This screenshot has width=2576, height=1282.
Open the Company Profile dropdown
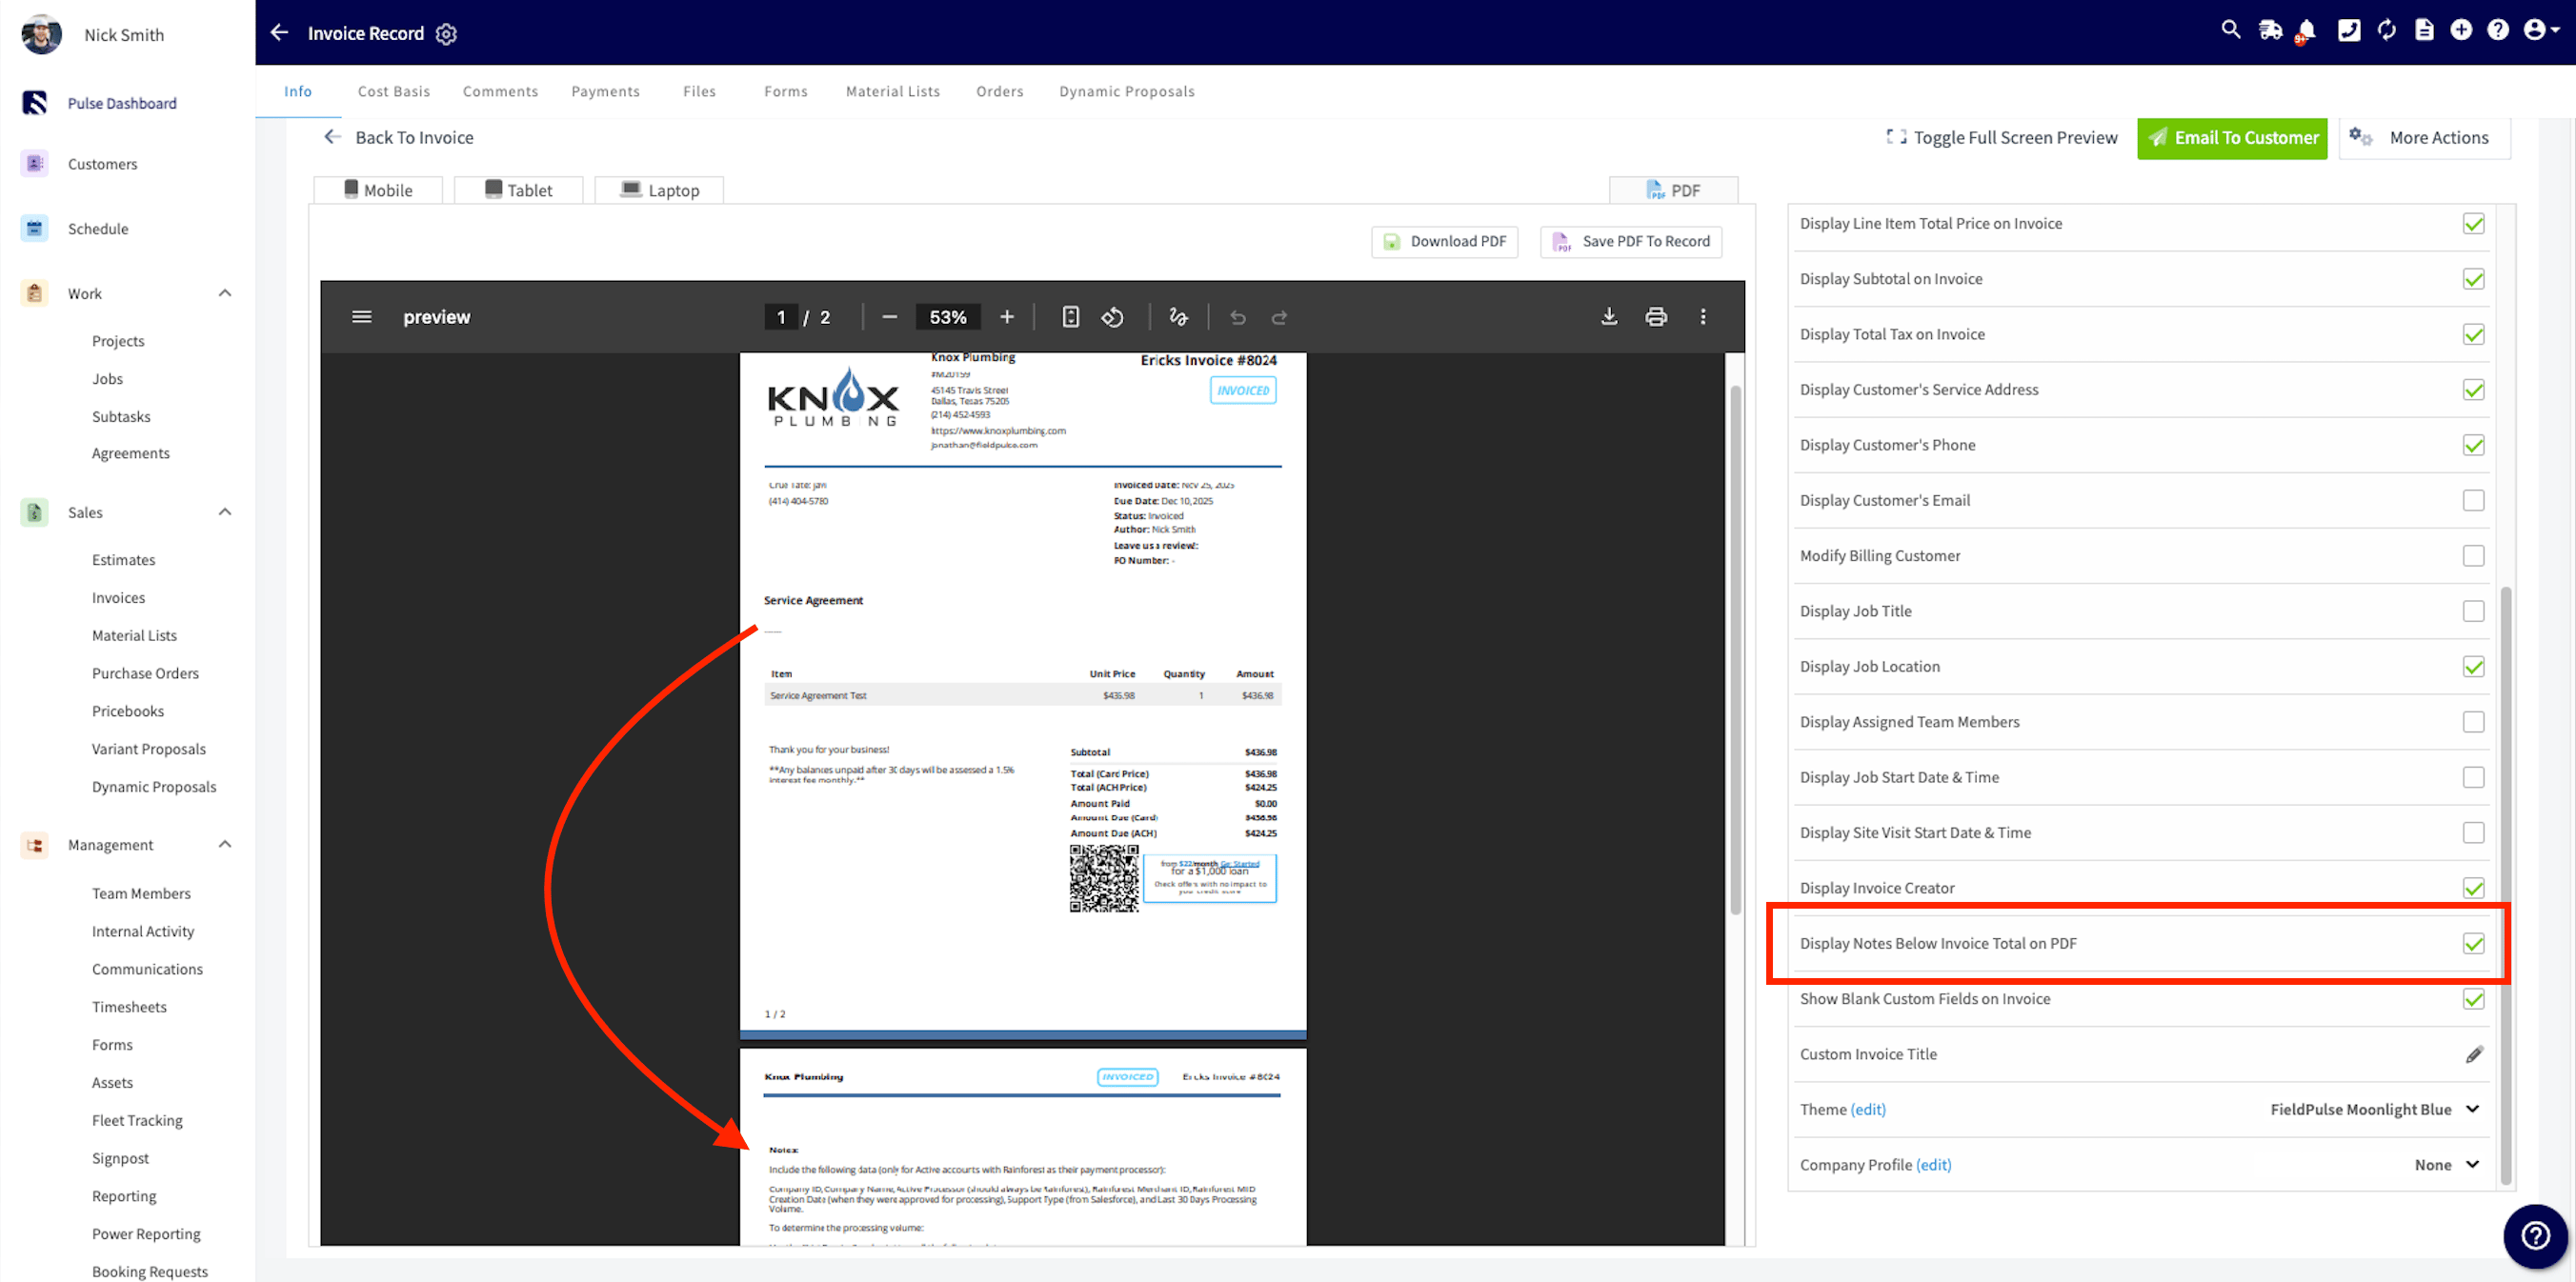pos(2447,1165)
